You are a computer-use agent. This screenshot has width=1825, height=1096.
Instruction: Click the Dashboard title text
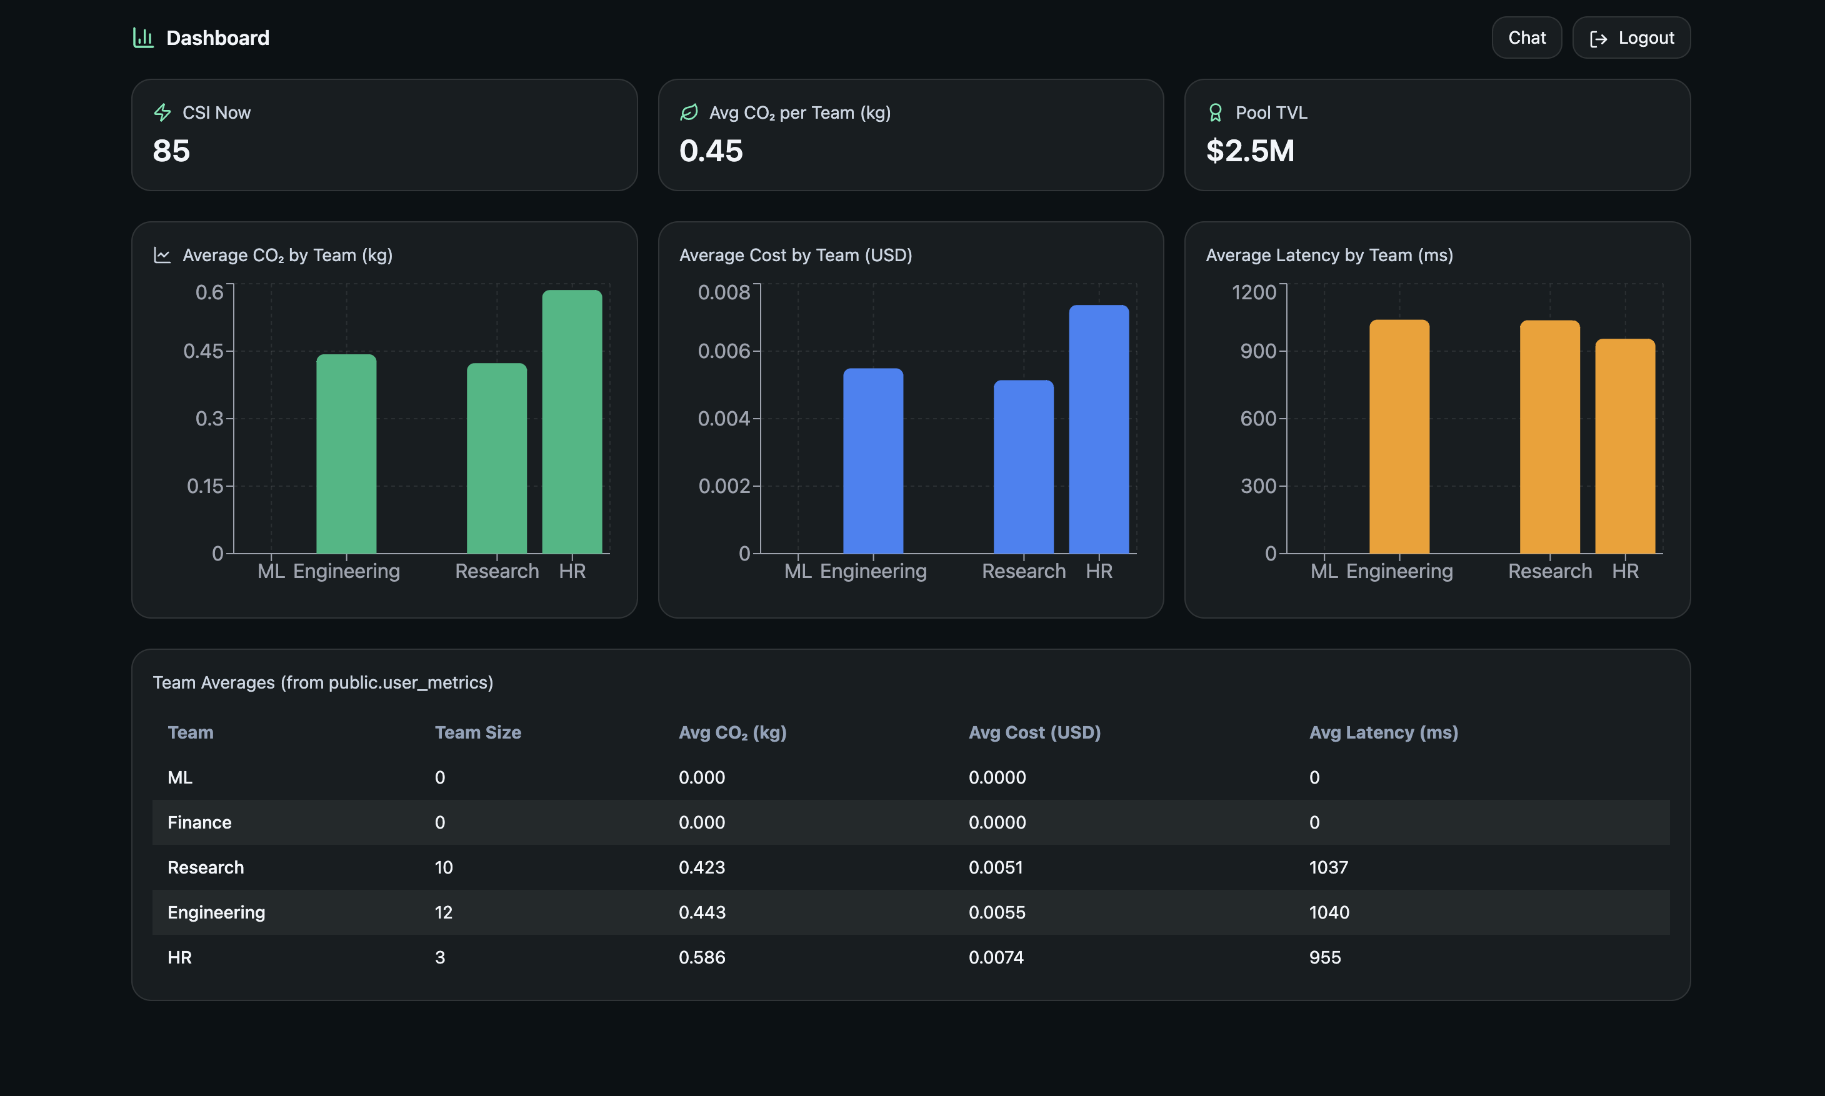[x=217, y=37]
